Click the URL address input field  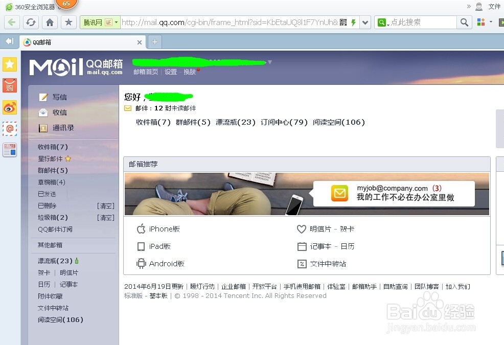pyautogui.click(x=230, y=22)
